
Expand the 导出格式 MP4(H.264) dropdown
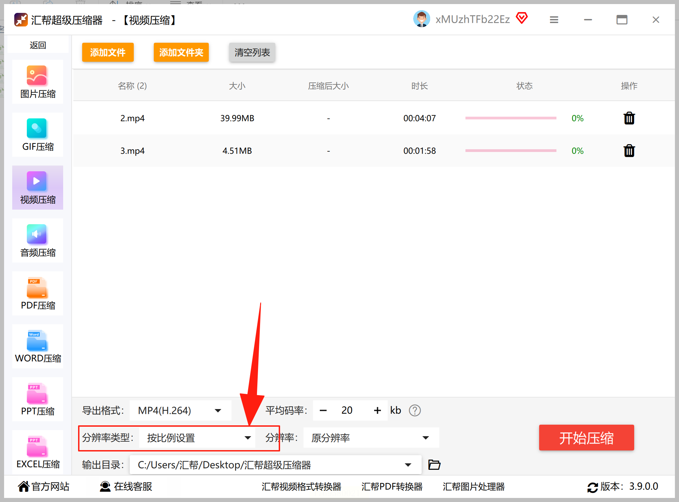[180, 410]
